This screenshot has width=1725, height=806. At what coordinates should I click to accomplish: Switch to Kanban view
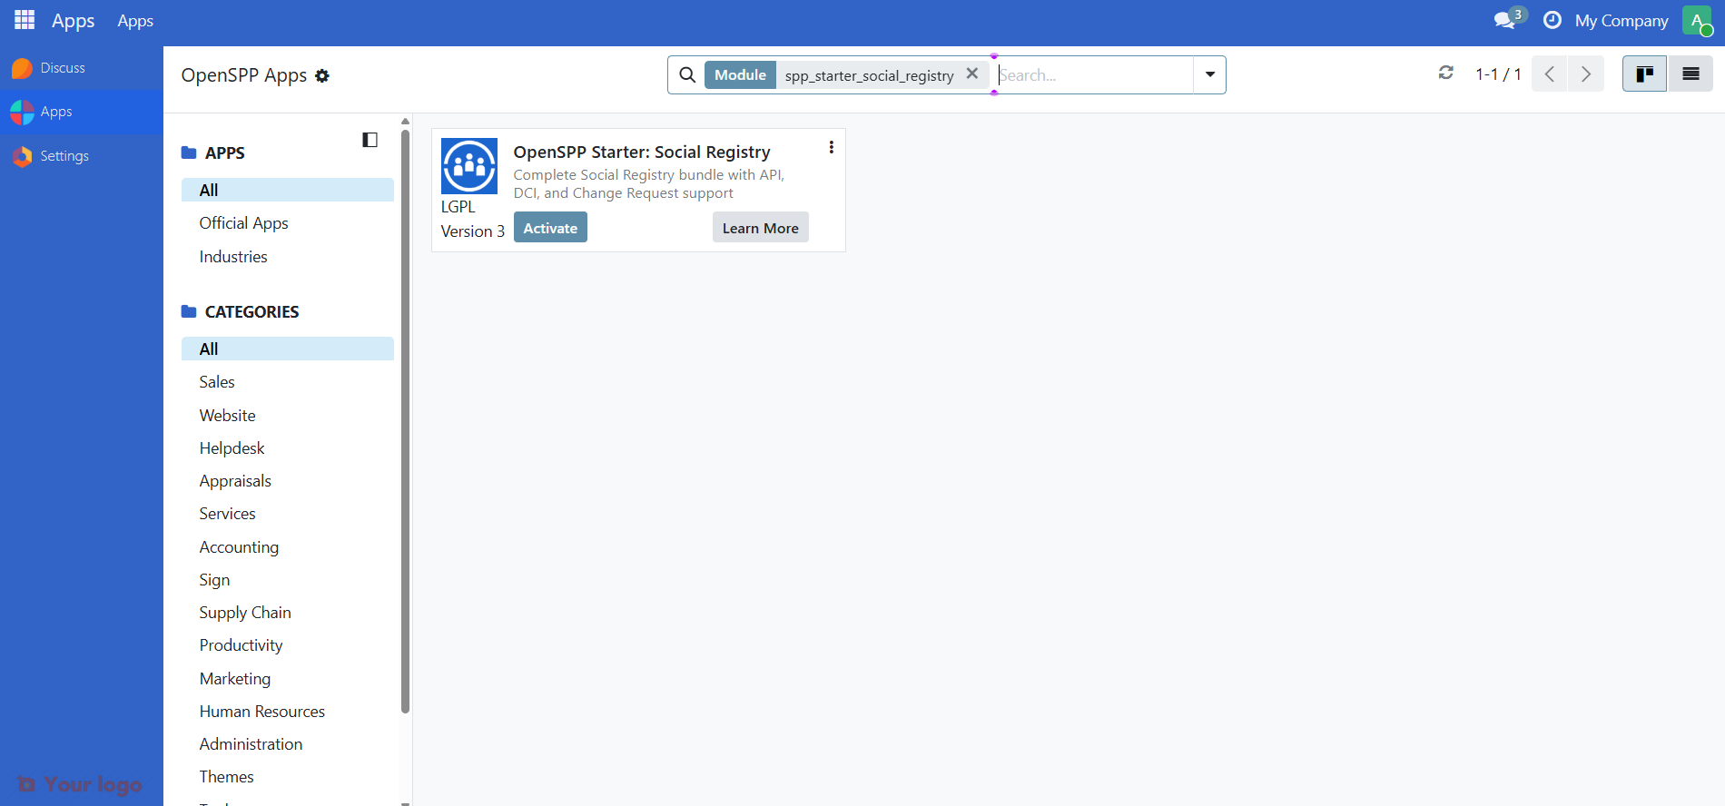(x=1644, y=74)
